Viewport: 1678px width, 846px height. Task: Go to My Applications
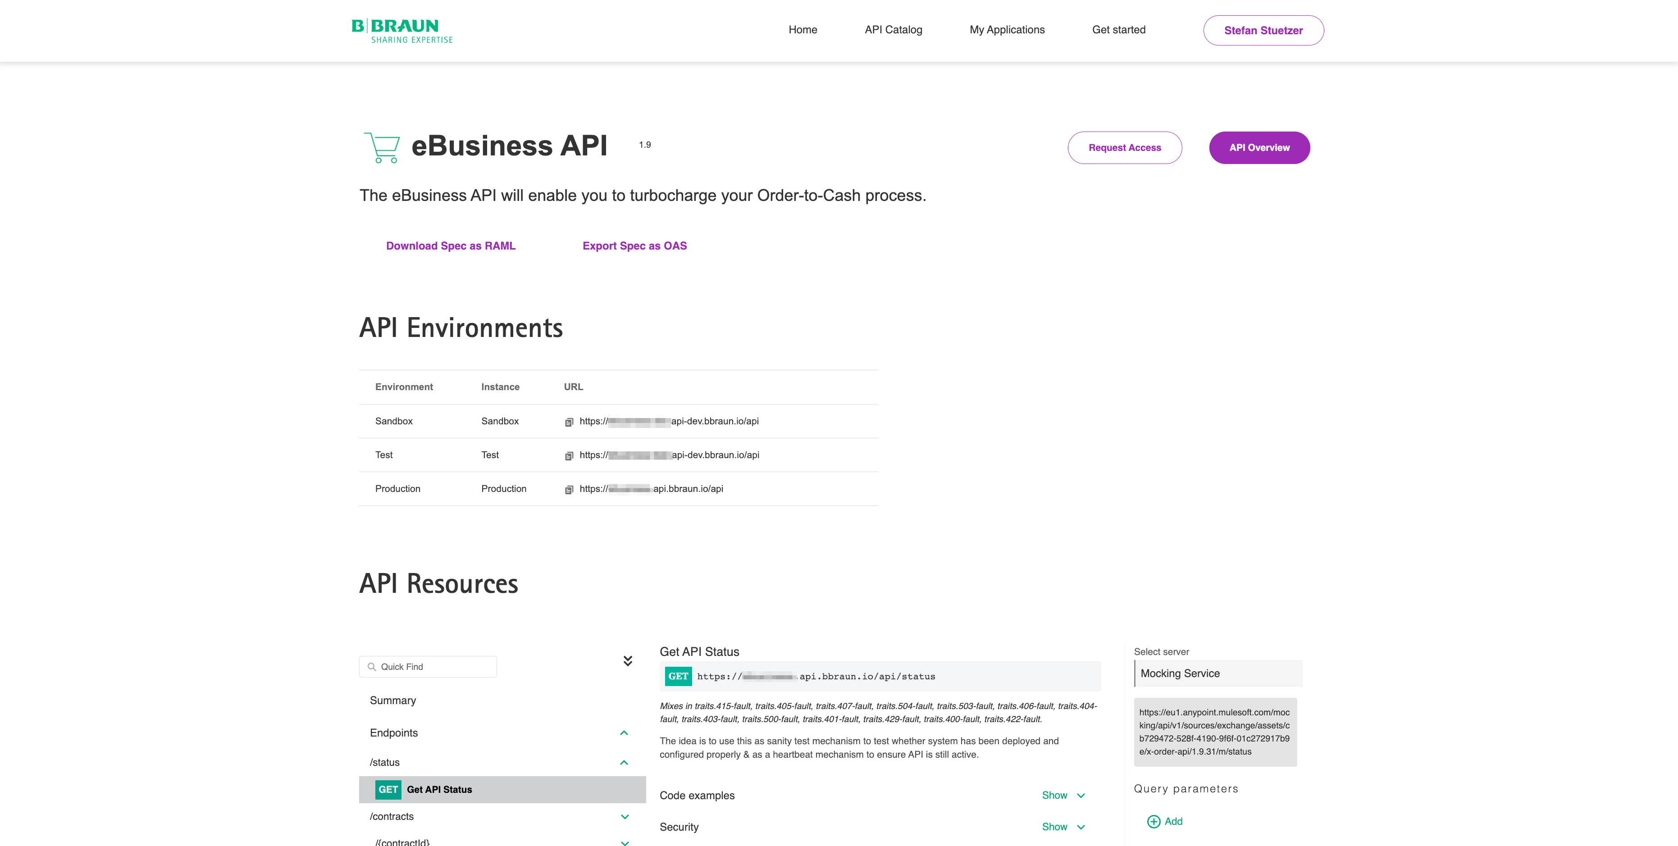pos(1007,30)
